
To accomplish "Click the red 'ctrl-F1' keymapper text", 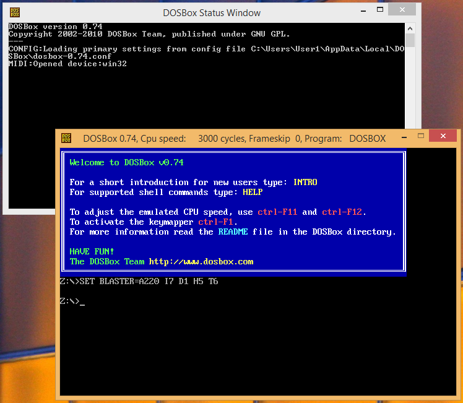I will (x=215, y=222).
